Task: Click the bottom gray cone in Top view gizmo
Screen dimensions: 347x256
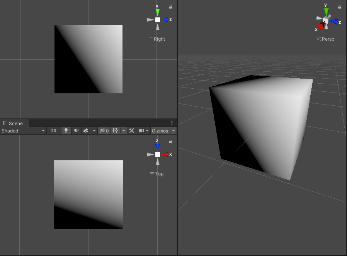Action: click(158, 162)
